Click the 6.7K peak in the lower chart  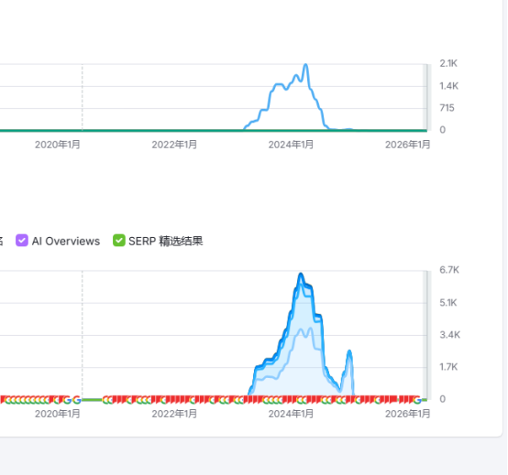[x=301, y=274]
